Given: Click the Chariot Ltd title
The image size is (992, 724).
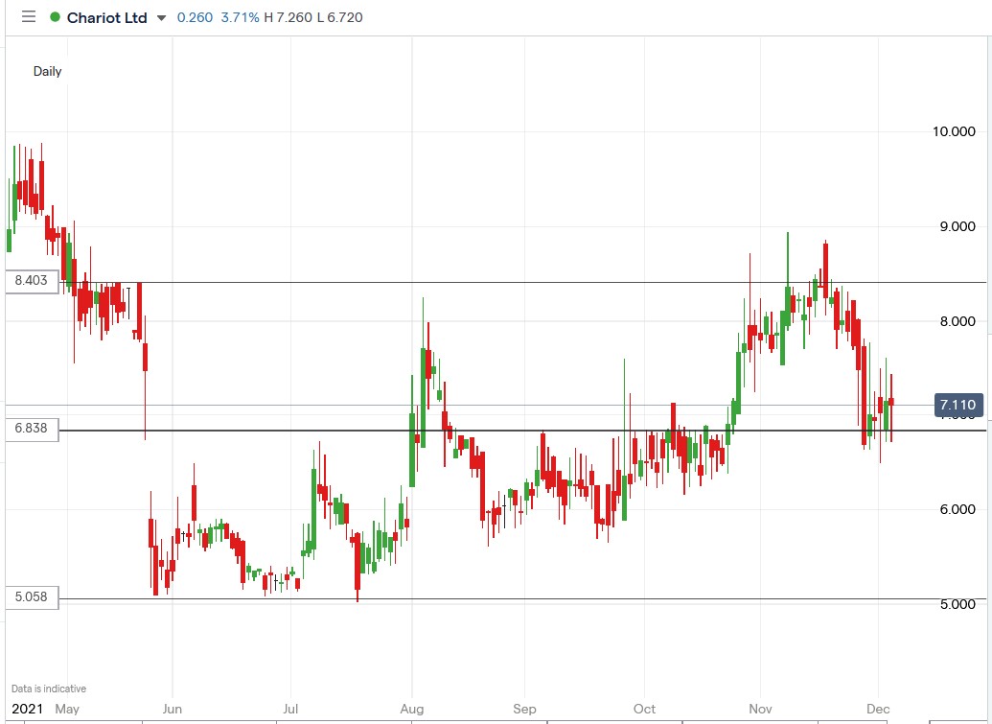Looking at the screenshot, I should click(x=105, y=16).
